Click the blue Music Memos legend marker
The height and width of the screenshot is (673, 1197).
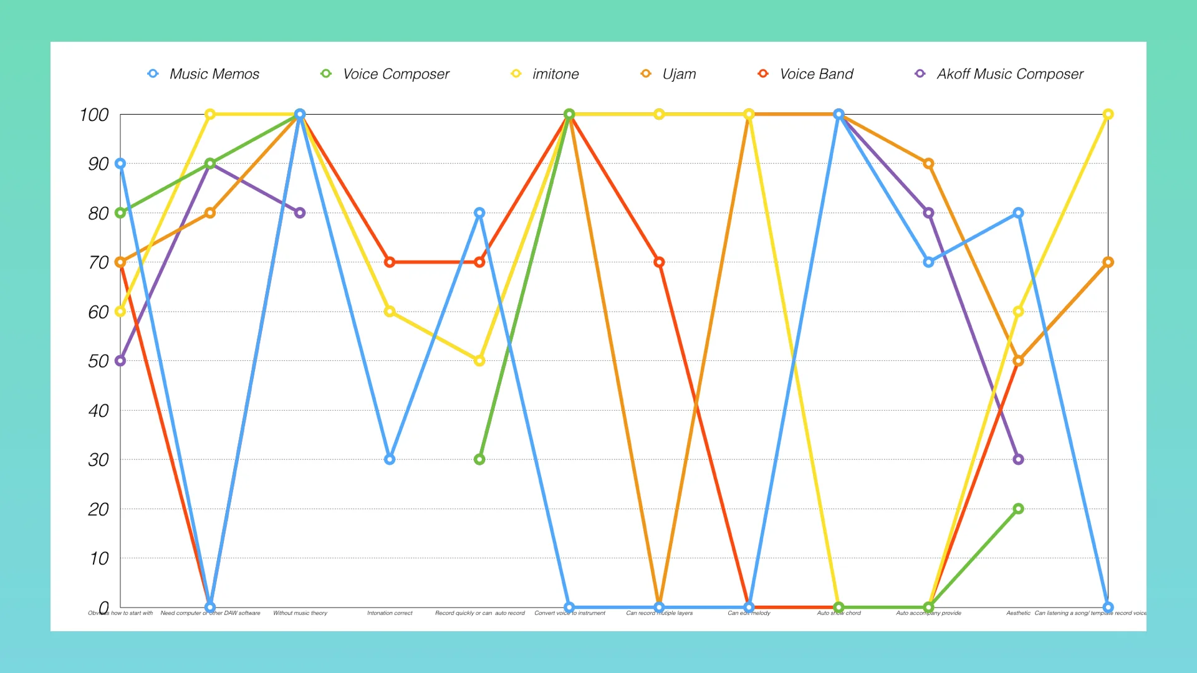tap(153, 74)
